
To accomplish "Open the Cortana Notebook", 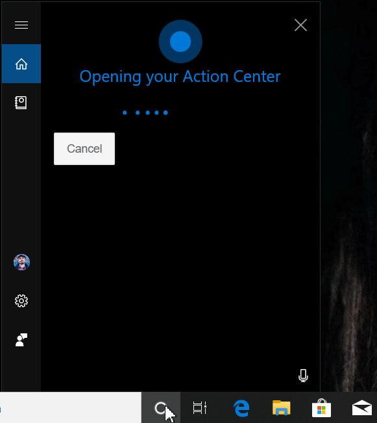I will click(21, 103).
